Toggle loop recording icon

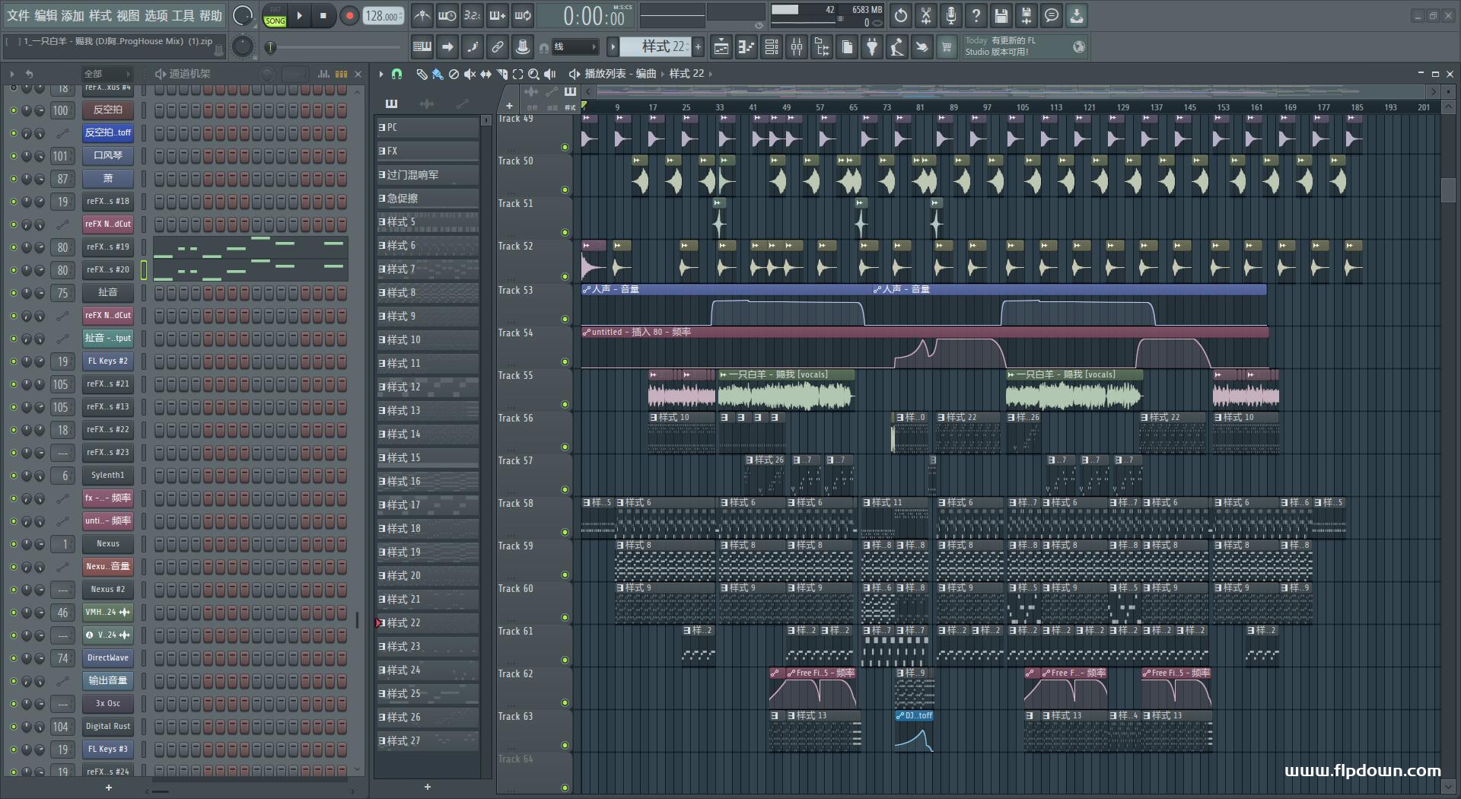coord(522,15)
